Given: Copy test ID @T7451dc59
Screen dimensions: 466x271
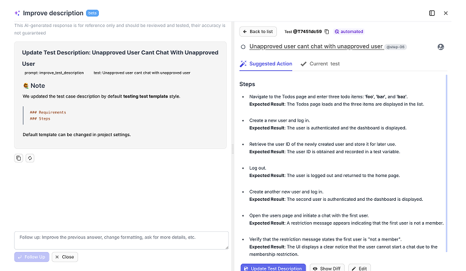Looking at the screenshot, I should [x=327, y=32].
